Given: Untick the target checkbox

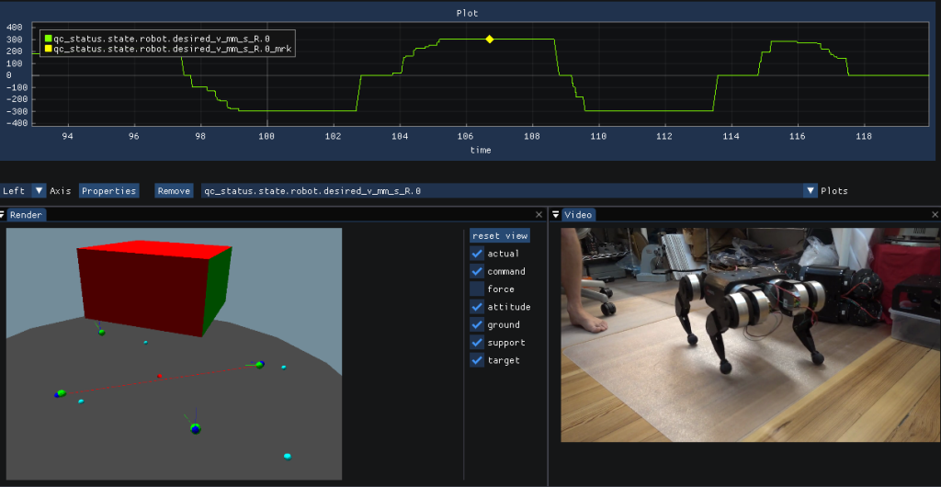Looking at the screenshot, I should (x=477, y=360).
